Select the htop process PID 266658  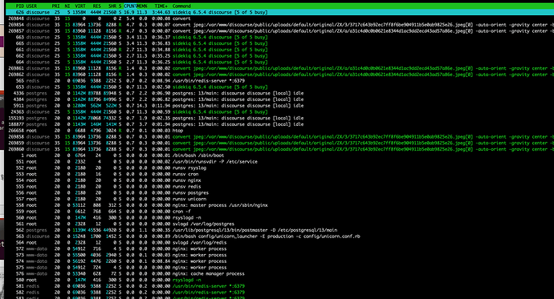pyautogui.click(x=280, y=131)
